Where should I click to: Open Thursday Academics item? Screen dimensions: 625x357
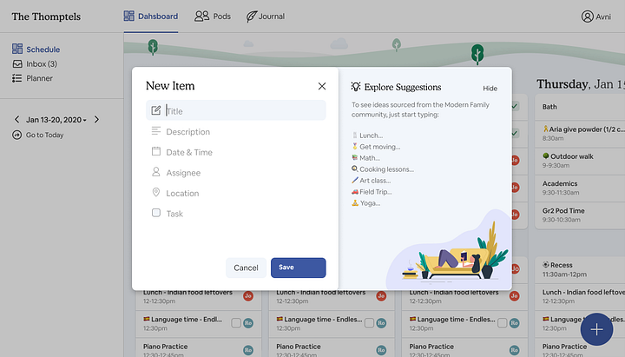click(580, 188)
